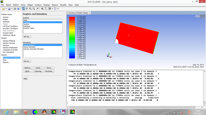Open the Report menu
Screen dimensions: 206x115
[x=55, y=5]
